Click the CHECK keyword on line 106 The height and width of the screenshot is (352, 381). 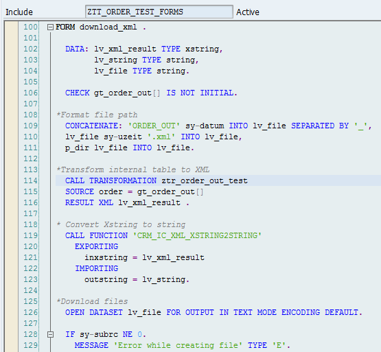pyautogui.click(x=78, y=93)
